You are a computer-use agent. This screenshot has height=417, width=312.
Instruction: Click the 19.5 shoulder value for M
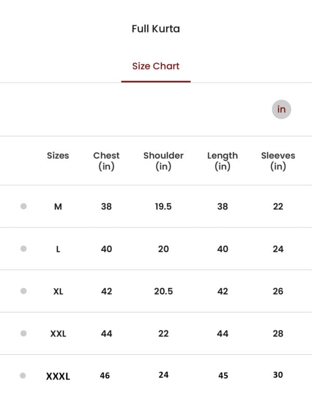[x=163, y=206]
